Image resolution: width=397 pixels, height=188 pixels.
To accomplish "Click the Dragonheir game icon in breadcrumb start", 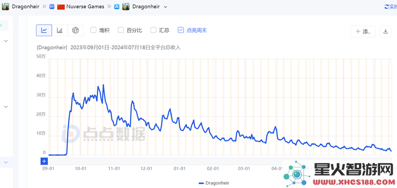I will pyautogui.click(x=6, y=6).
